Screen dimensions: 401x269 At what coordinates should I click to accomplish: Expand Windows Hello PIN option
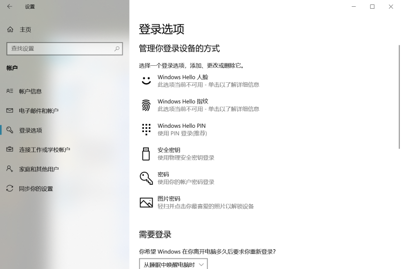(x=174, y=129)
